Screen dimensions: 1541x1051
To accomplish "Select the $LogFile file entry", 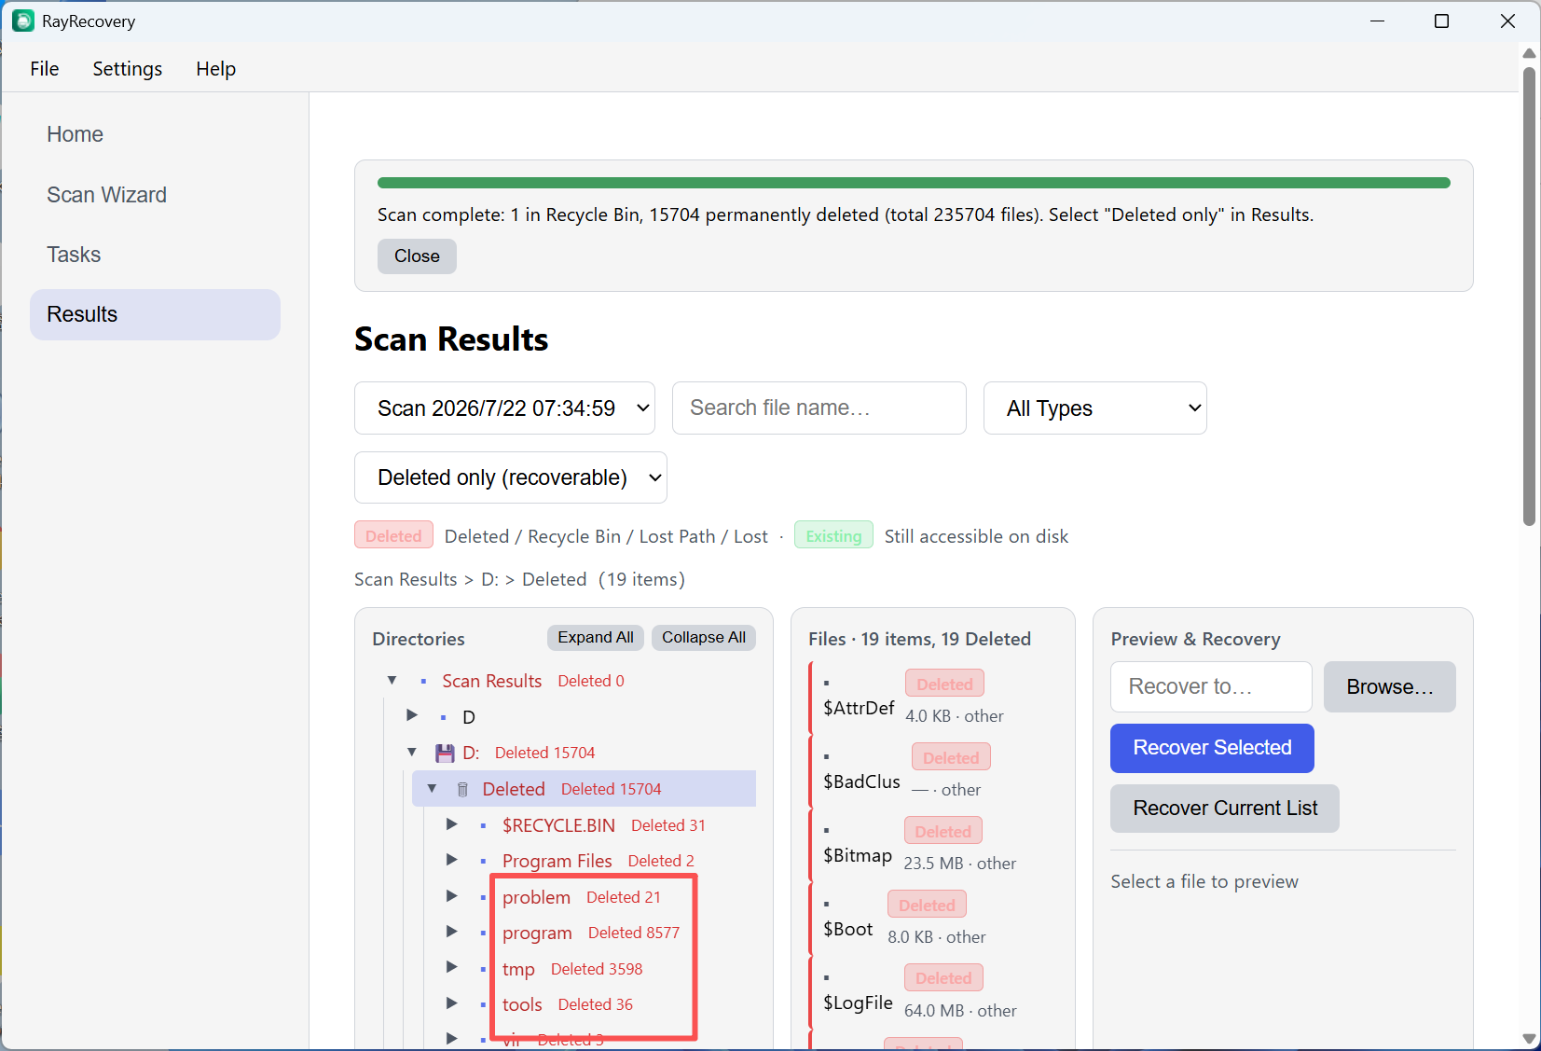I will (933, 992).
